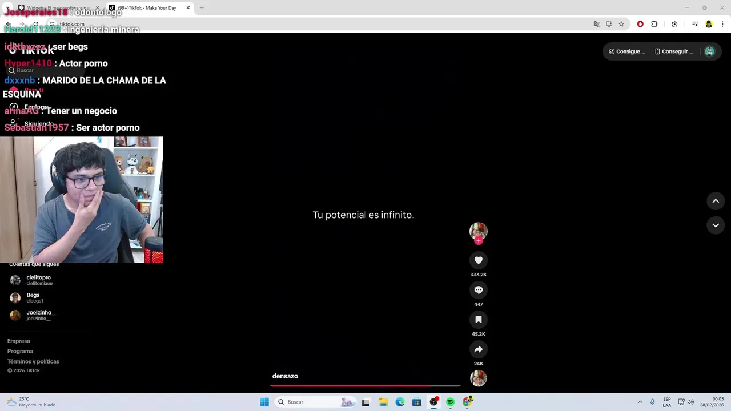Click the taskbar Buscar search box
731x411 pixels.
pos(315,402)
